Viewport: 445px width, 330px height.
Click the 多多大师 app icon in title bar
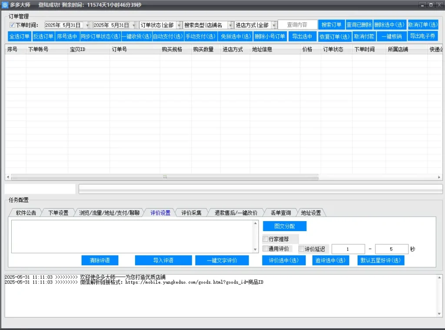point(5,5)
